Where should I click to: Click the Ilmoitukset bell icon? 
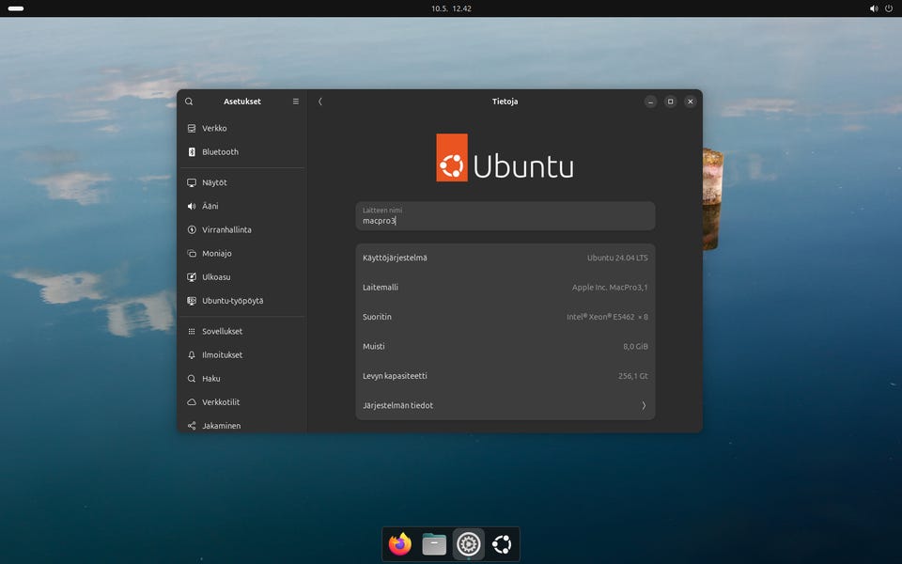pyautogui.click(x=192, y=355)
